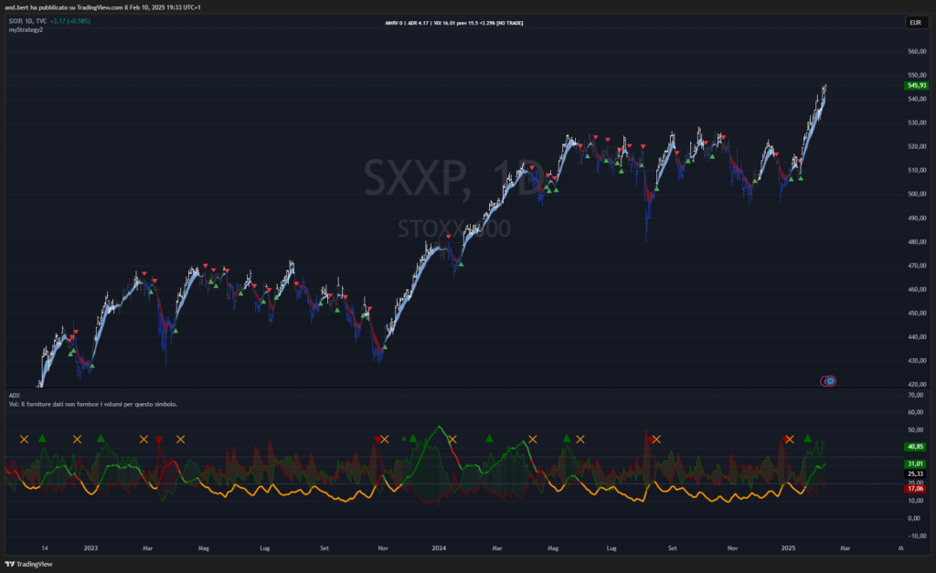Click the red down triangle near Mar 2023 in ADX pane
The image size is (936, 573).
(x=159, y=440)
